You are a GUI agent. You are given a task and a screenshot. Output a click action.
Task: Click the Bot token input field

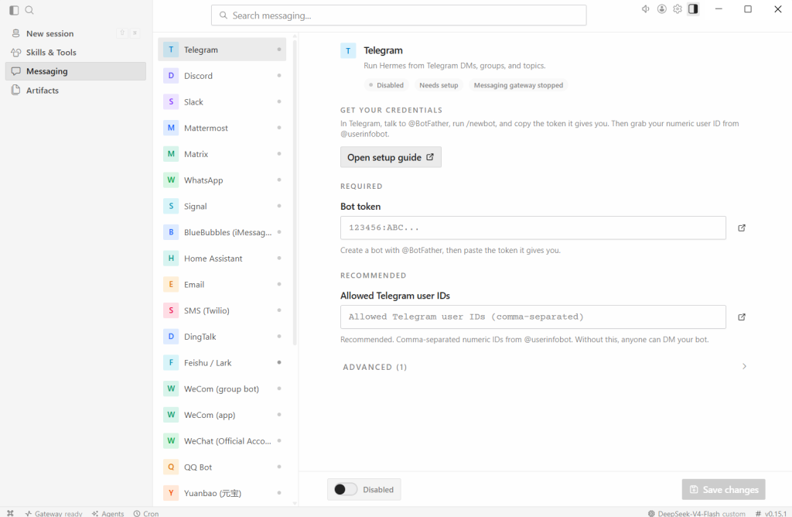coord(533,228)
